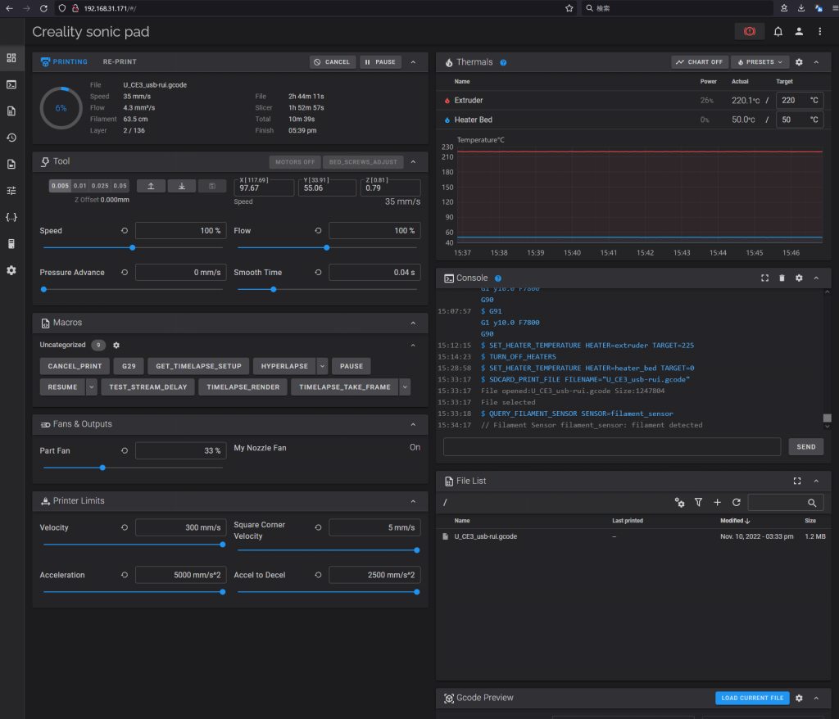Open the Settings gear sidebar icon
This screenshot has width=839, height=719.
tap(11, 270)
